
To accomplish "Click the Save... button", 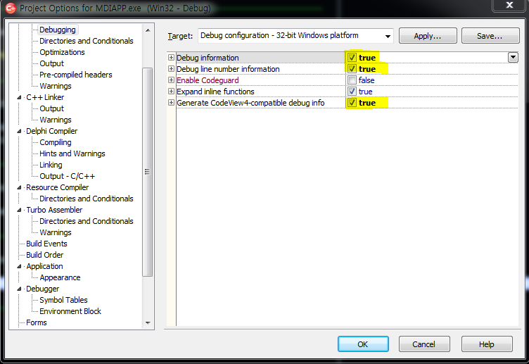I will [489, 36].
